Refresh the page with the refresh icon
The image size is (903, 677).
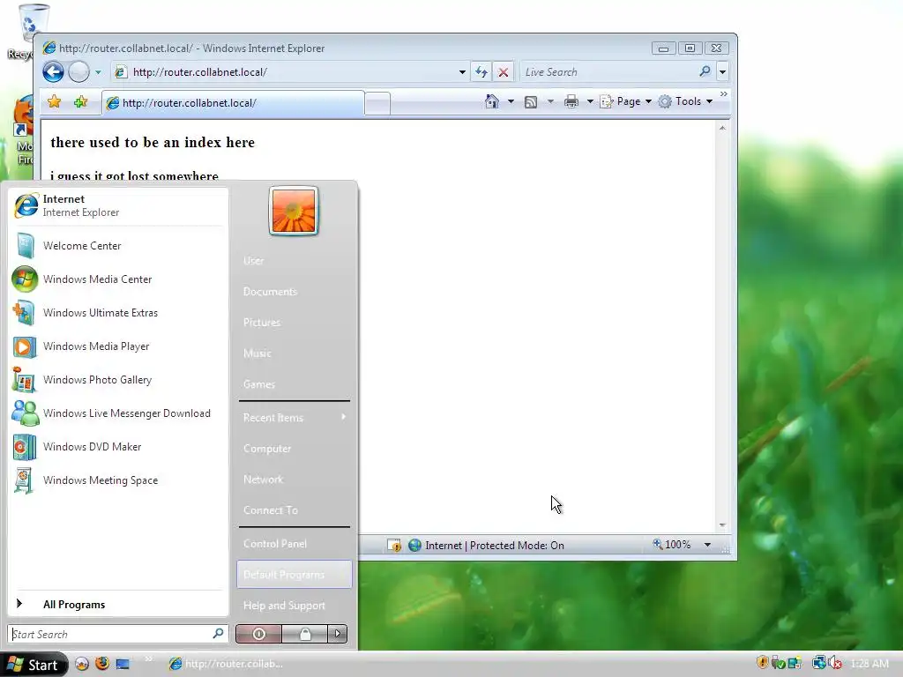481,72
